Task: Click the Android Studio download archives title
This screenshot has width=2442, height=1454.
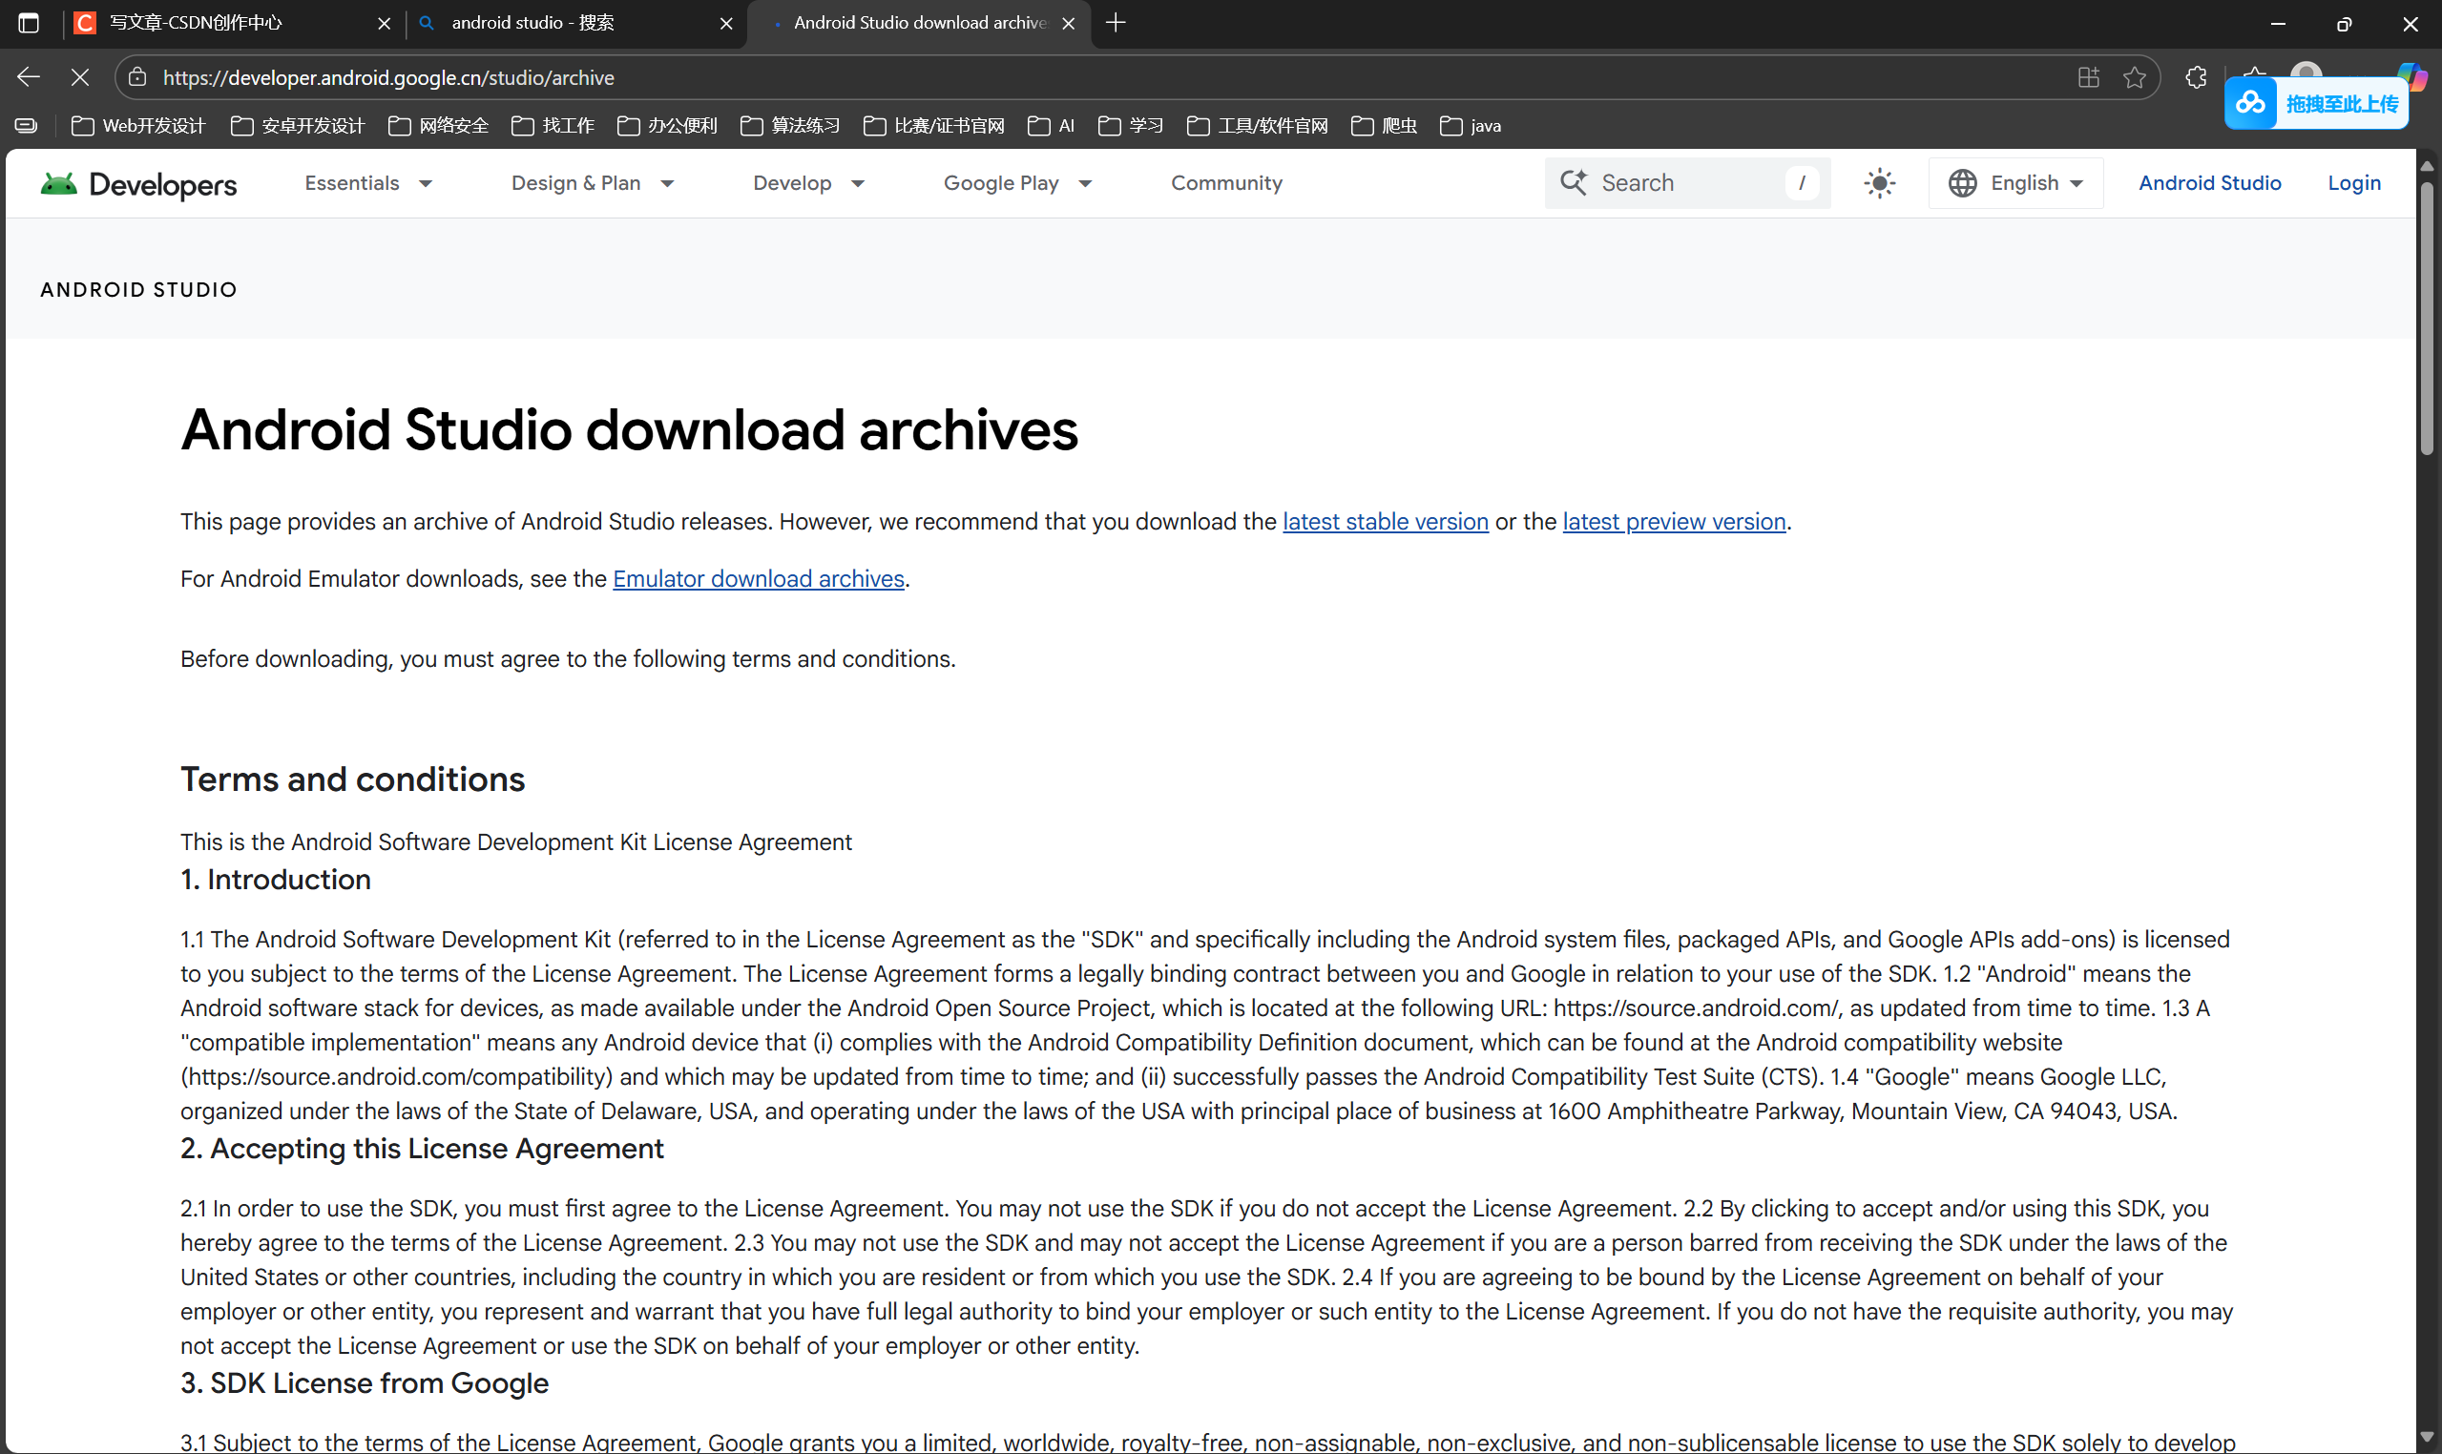Action: (628, 429)
